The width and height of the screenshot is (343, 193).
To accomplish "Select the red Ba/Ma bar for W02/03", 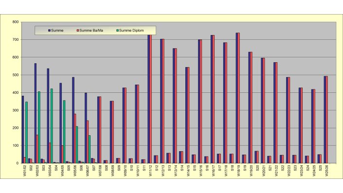I will [37, 149].
